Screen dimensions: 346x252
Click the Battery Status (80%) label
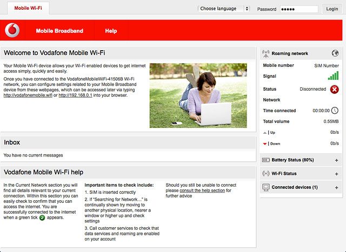[292, 160]
